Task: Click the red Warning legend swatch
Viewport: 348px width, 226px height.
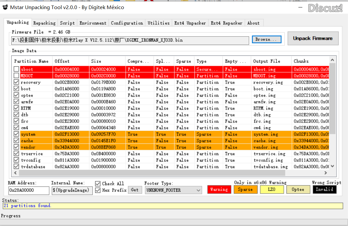Action: (219, 189)
